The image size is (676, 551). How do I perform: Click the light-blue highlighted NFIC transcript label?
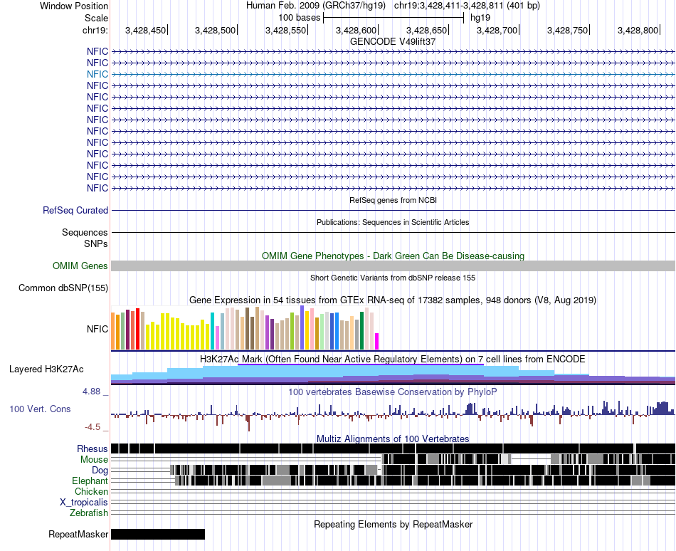pos(97,74)
